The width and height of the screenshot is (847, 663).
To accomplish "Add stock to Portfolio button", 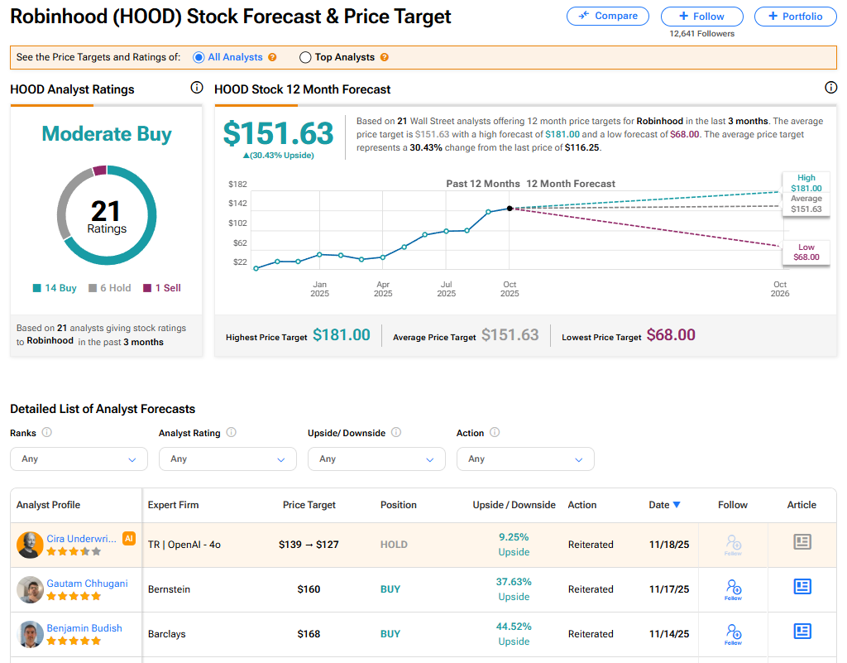I will [795, 17].
